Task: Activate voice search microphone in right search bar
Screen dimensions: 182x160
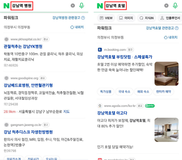Action: [x=175, y=6]
